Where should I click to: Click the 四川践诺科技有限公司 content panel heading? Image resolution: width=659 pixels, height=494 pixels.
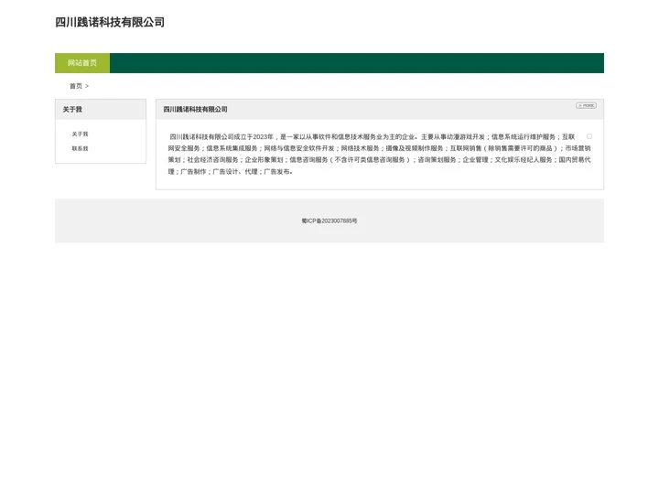[x=195, y=109]
